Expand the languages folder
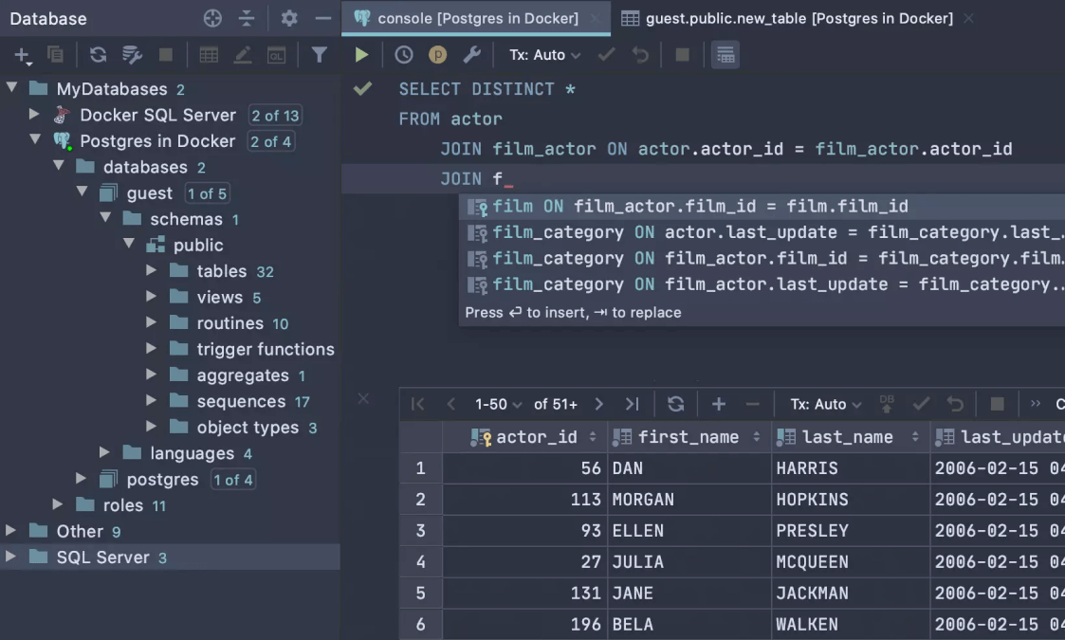This screenshot has width=1065, height=640. [x=104, y=452]
